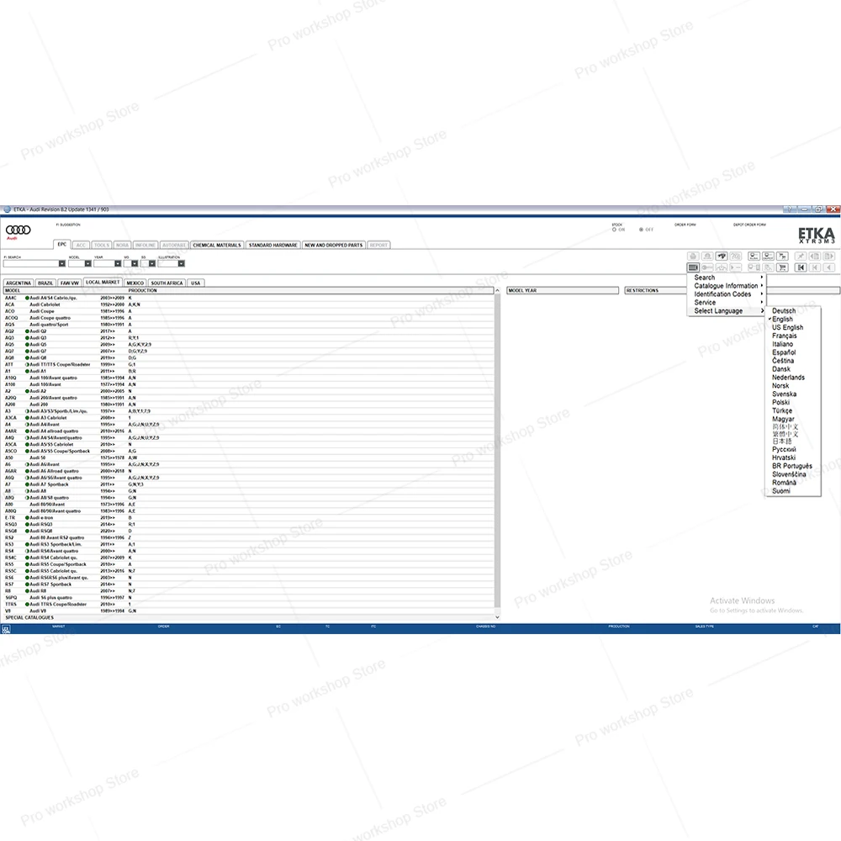841x841 pixels.
Task: Click the second lamp-with-caption toolbar icon
Action: (769, 257)
